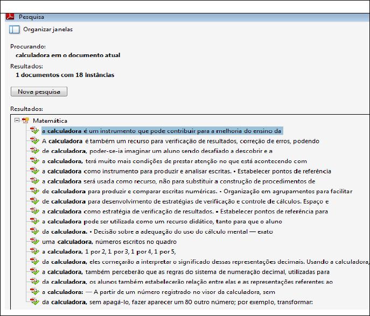Open result 'a calculadora como instrumento para produzir'
The width and height of the screenshot is (370, 316).
tap(186, 171)
